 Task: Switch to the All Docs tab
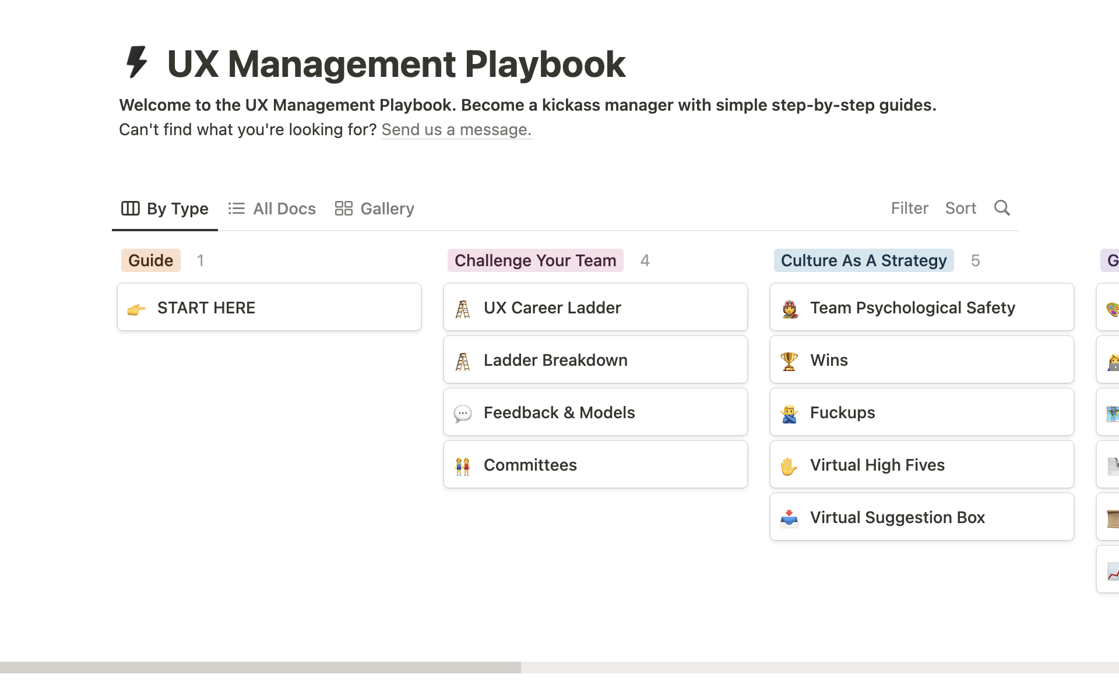pyautogui.click(x=272, y=209)
